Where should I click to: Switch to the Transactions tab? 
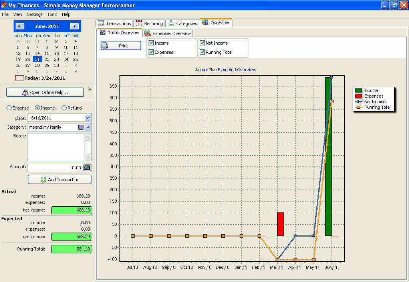[115, 23]
